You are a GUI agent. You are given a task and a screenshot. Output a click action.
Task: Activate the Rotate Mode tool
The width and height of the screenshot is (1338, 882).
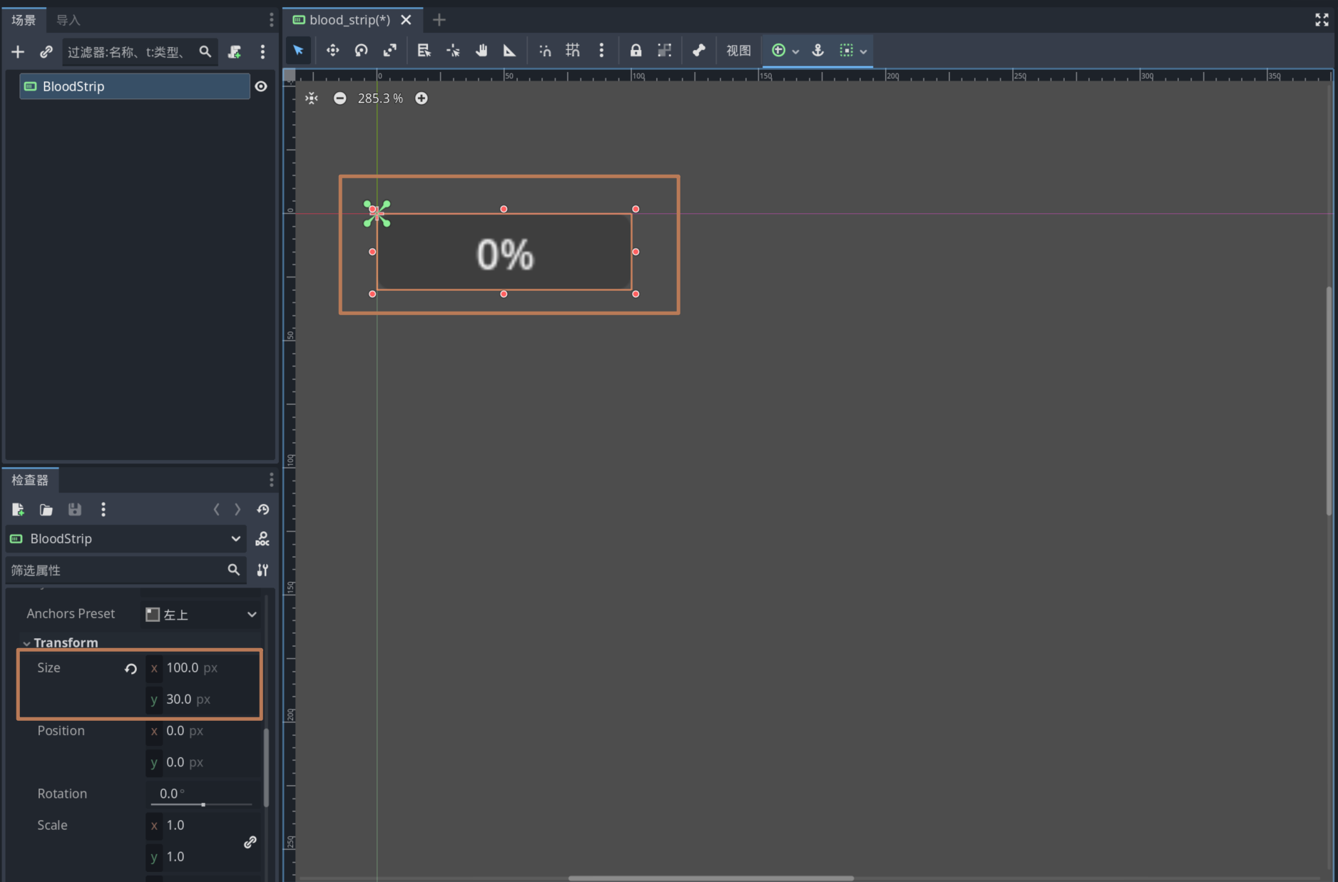[x=361, y=51]
